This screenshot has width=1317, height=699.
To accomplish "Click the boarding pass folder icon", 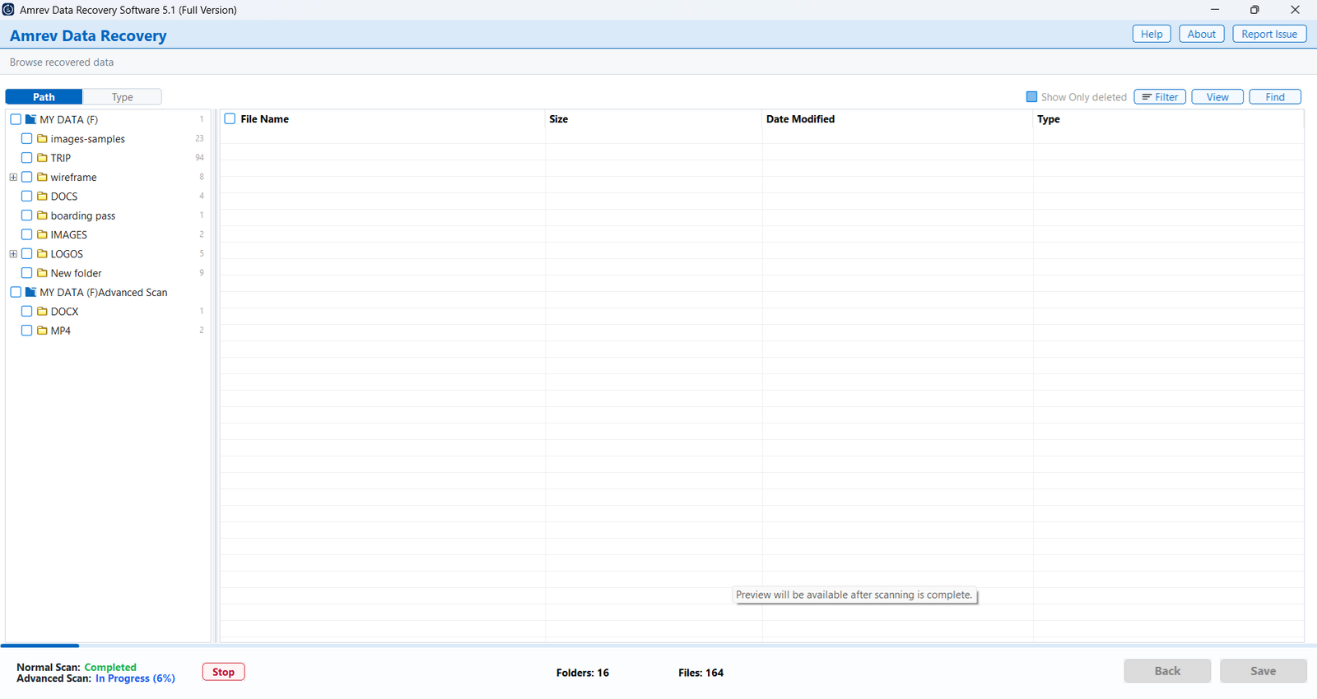I will point(42,215).
